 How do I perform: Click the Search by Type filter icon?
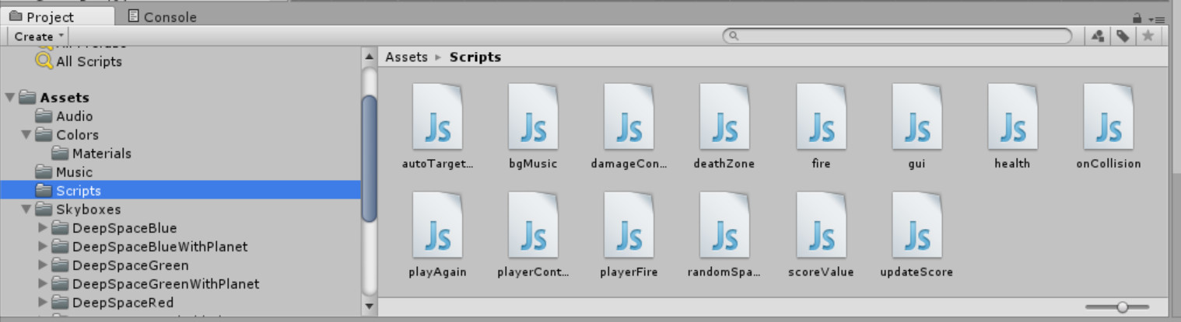tap(1098, 36)
